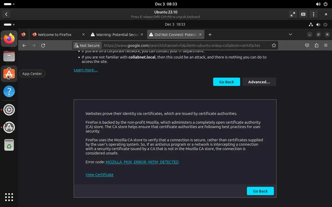Click the upper Go Back button
Screen dimensions: 332x207
coord(227,82)
